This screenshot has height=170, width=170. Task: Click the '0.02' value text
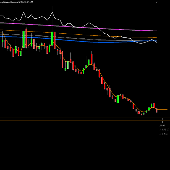[x=164, y=130]
